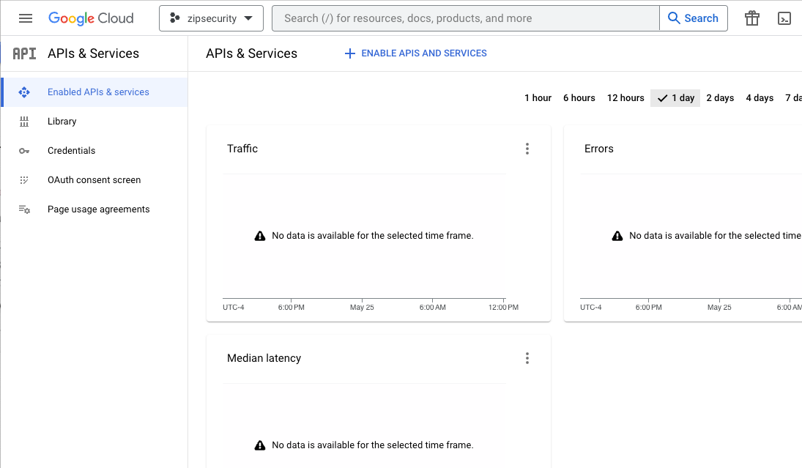Go to Enabled APIs & services
The image size is (802, 468).
coord(98,92)
